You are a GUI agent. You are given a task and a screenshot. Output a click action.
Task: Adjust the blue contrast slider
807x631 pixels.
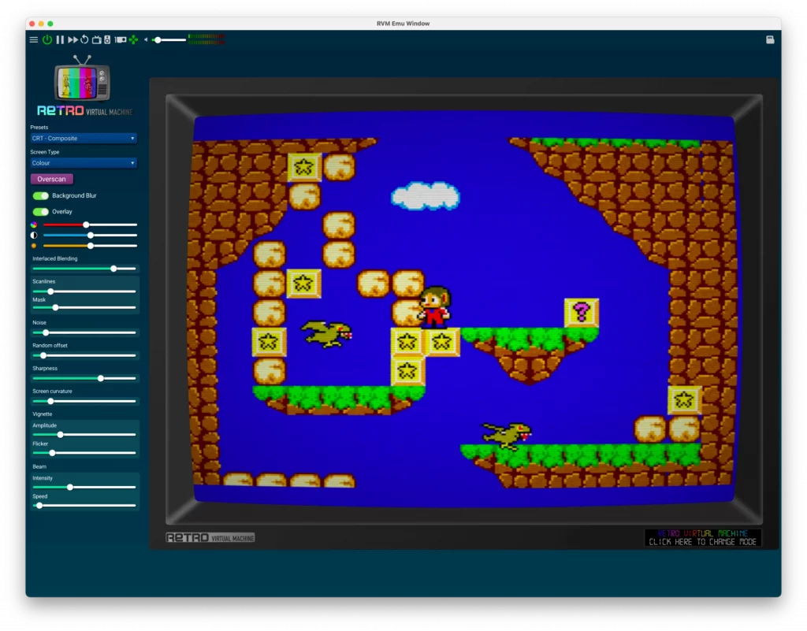(90, 235)
